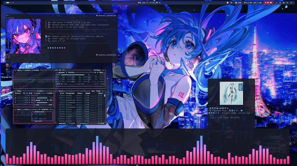Click the Ryzen 5 5600X label in btop
Screen dimensions: 297x166
pyautogui.click(x=66, y=72)
